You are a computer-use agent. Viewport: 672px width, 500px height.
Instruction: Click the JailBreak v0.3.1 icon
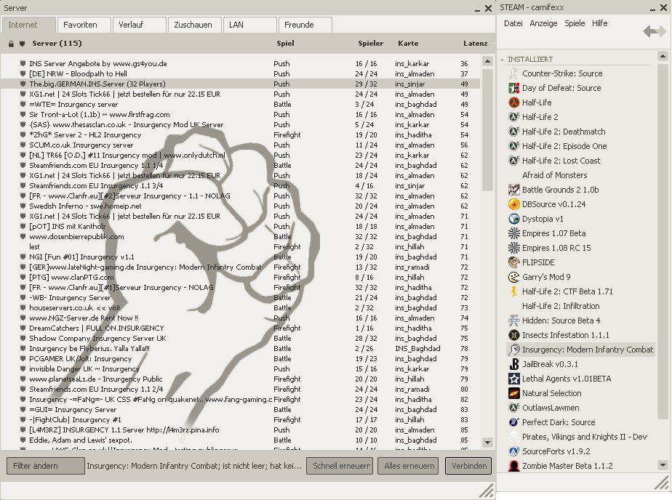coord(513,364)
